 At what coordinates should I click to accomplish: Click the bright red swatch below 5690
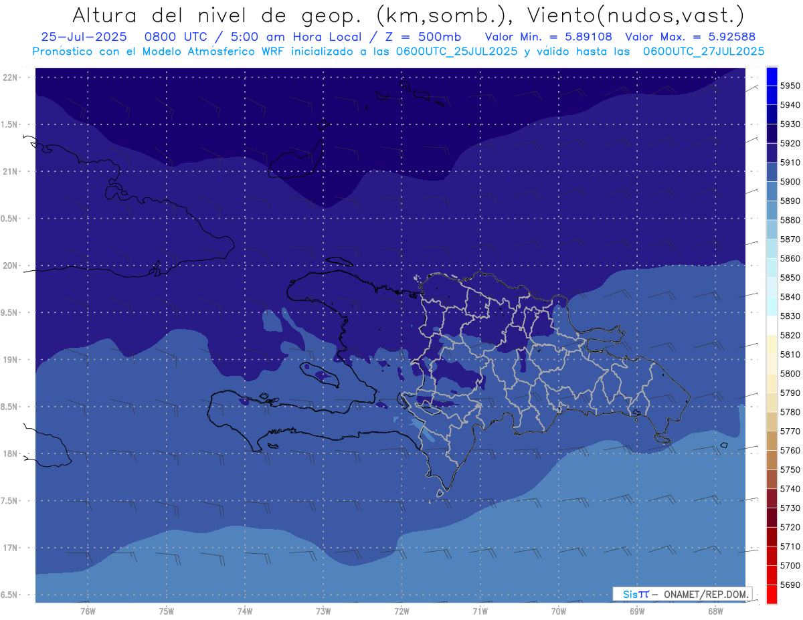tap(771, 594)
